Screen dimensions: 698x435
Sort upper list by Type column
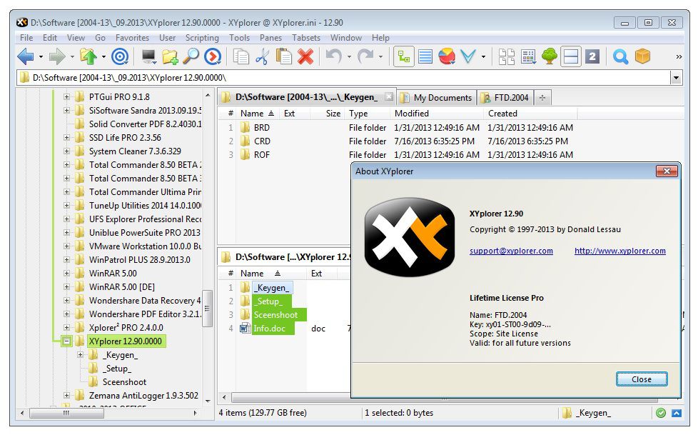368,114
